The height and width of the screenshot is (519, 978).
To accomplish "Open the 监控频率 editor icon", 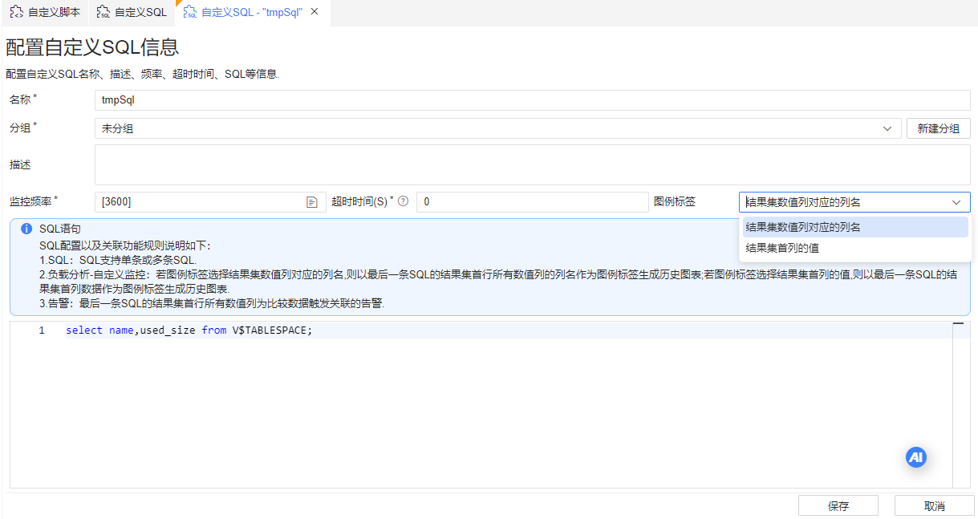I will click(x=313, y=202).
